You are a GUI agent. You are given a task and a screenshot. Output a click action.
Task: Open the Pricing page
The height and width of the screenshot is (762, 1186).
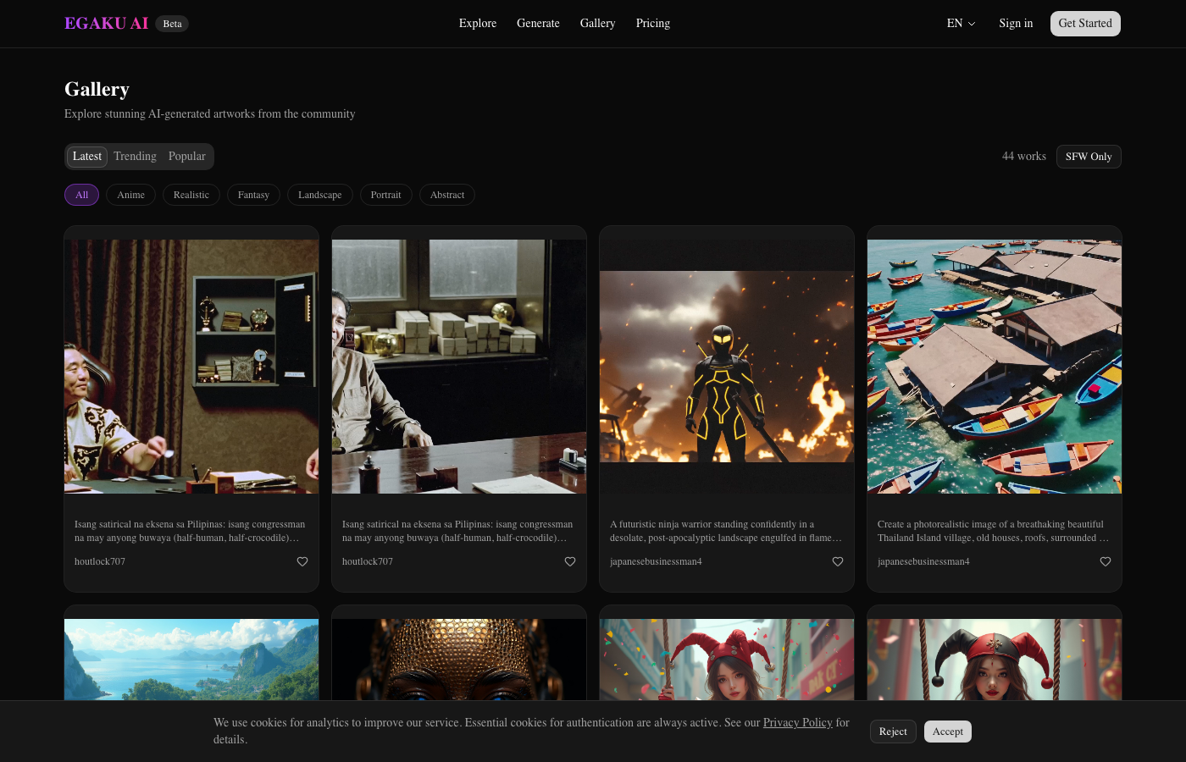653,24
